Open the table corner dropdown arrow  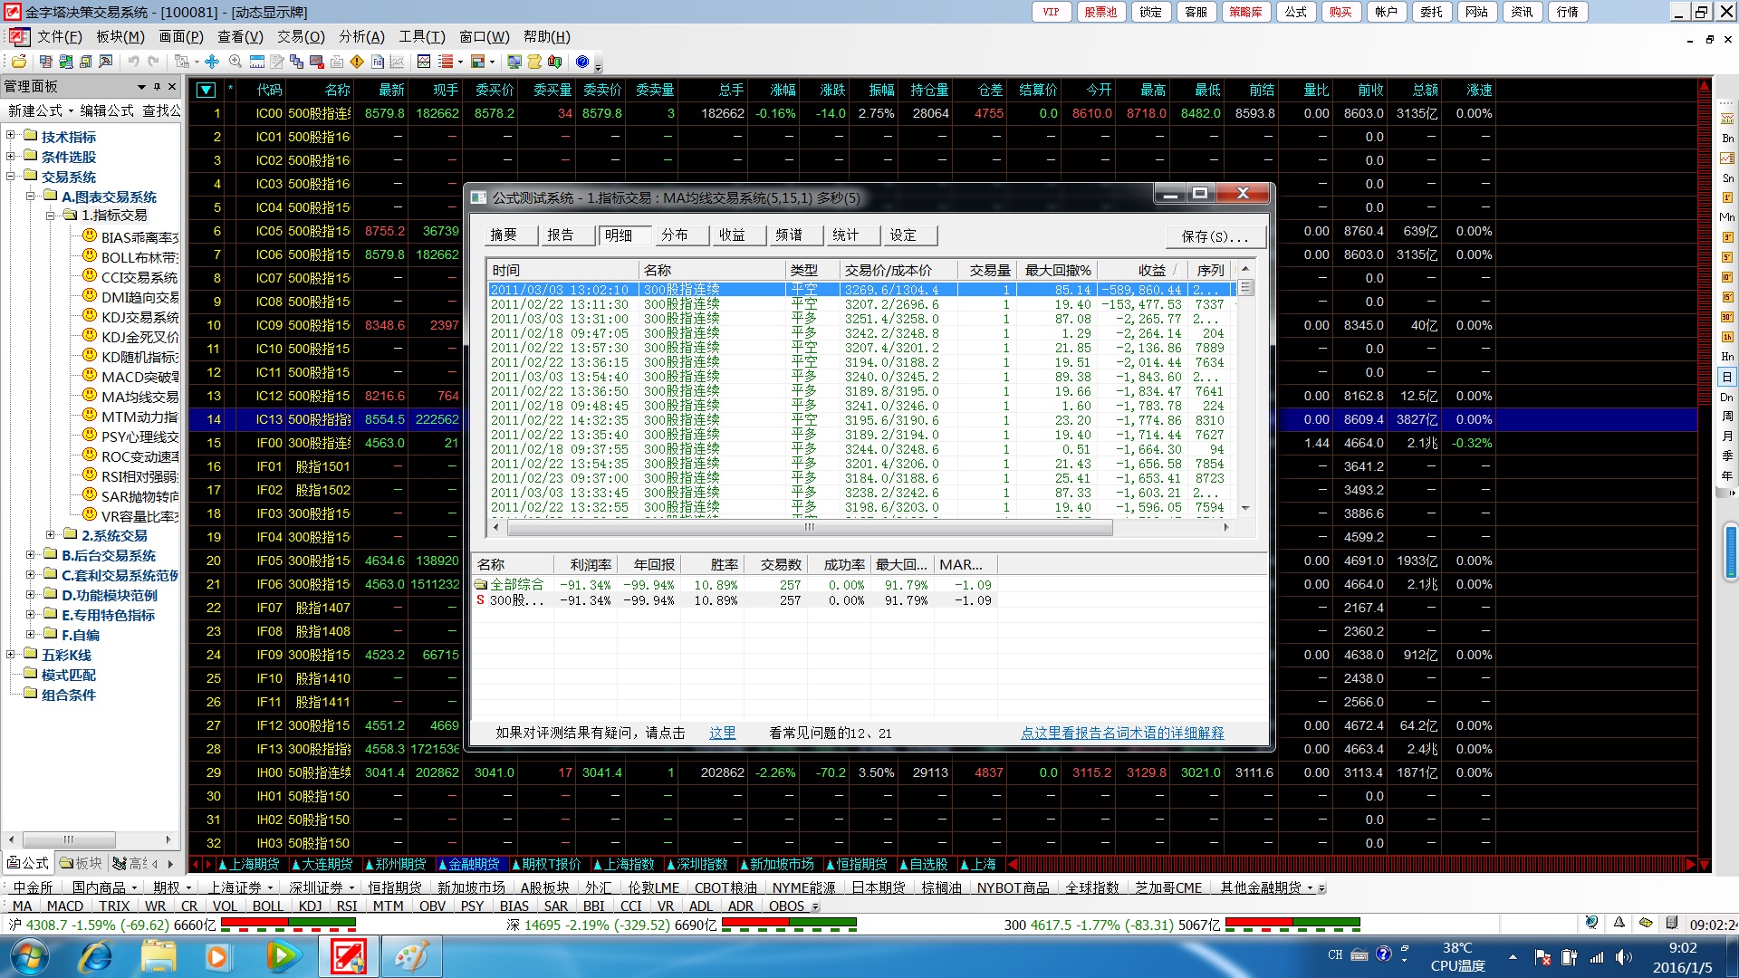(x=206, y=90)
